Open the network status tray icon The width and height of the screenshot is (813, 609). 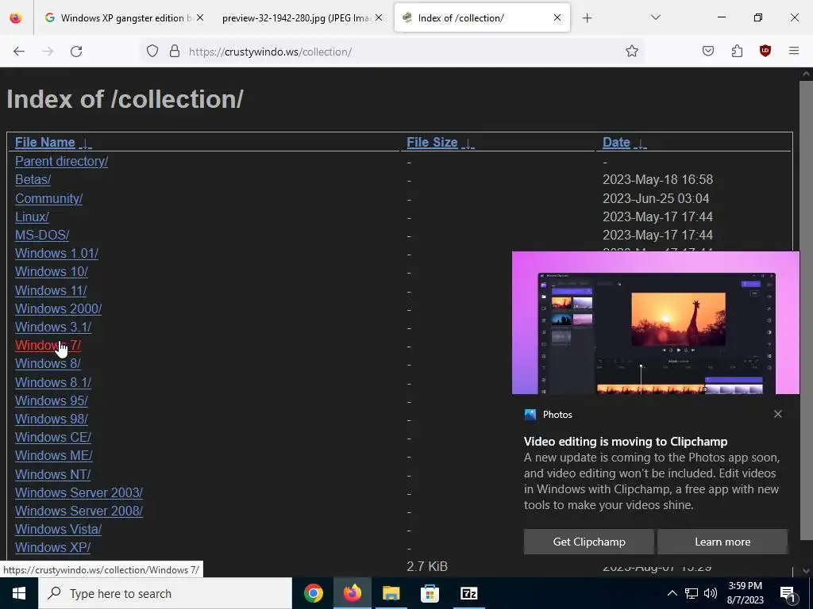point(692,593)
